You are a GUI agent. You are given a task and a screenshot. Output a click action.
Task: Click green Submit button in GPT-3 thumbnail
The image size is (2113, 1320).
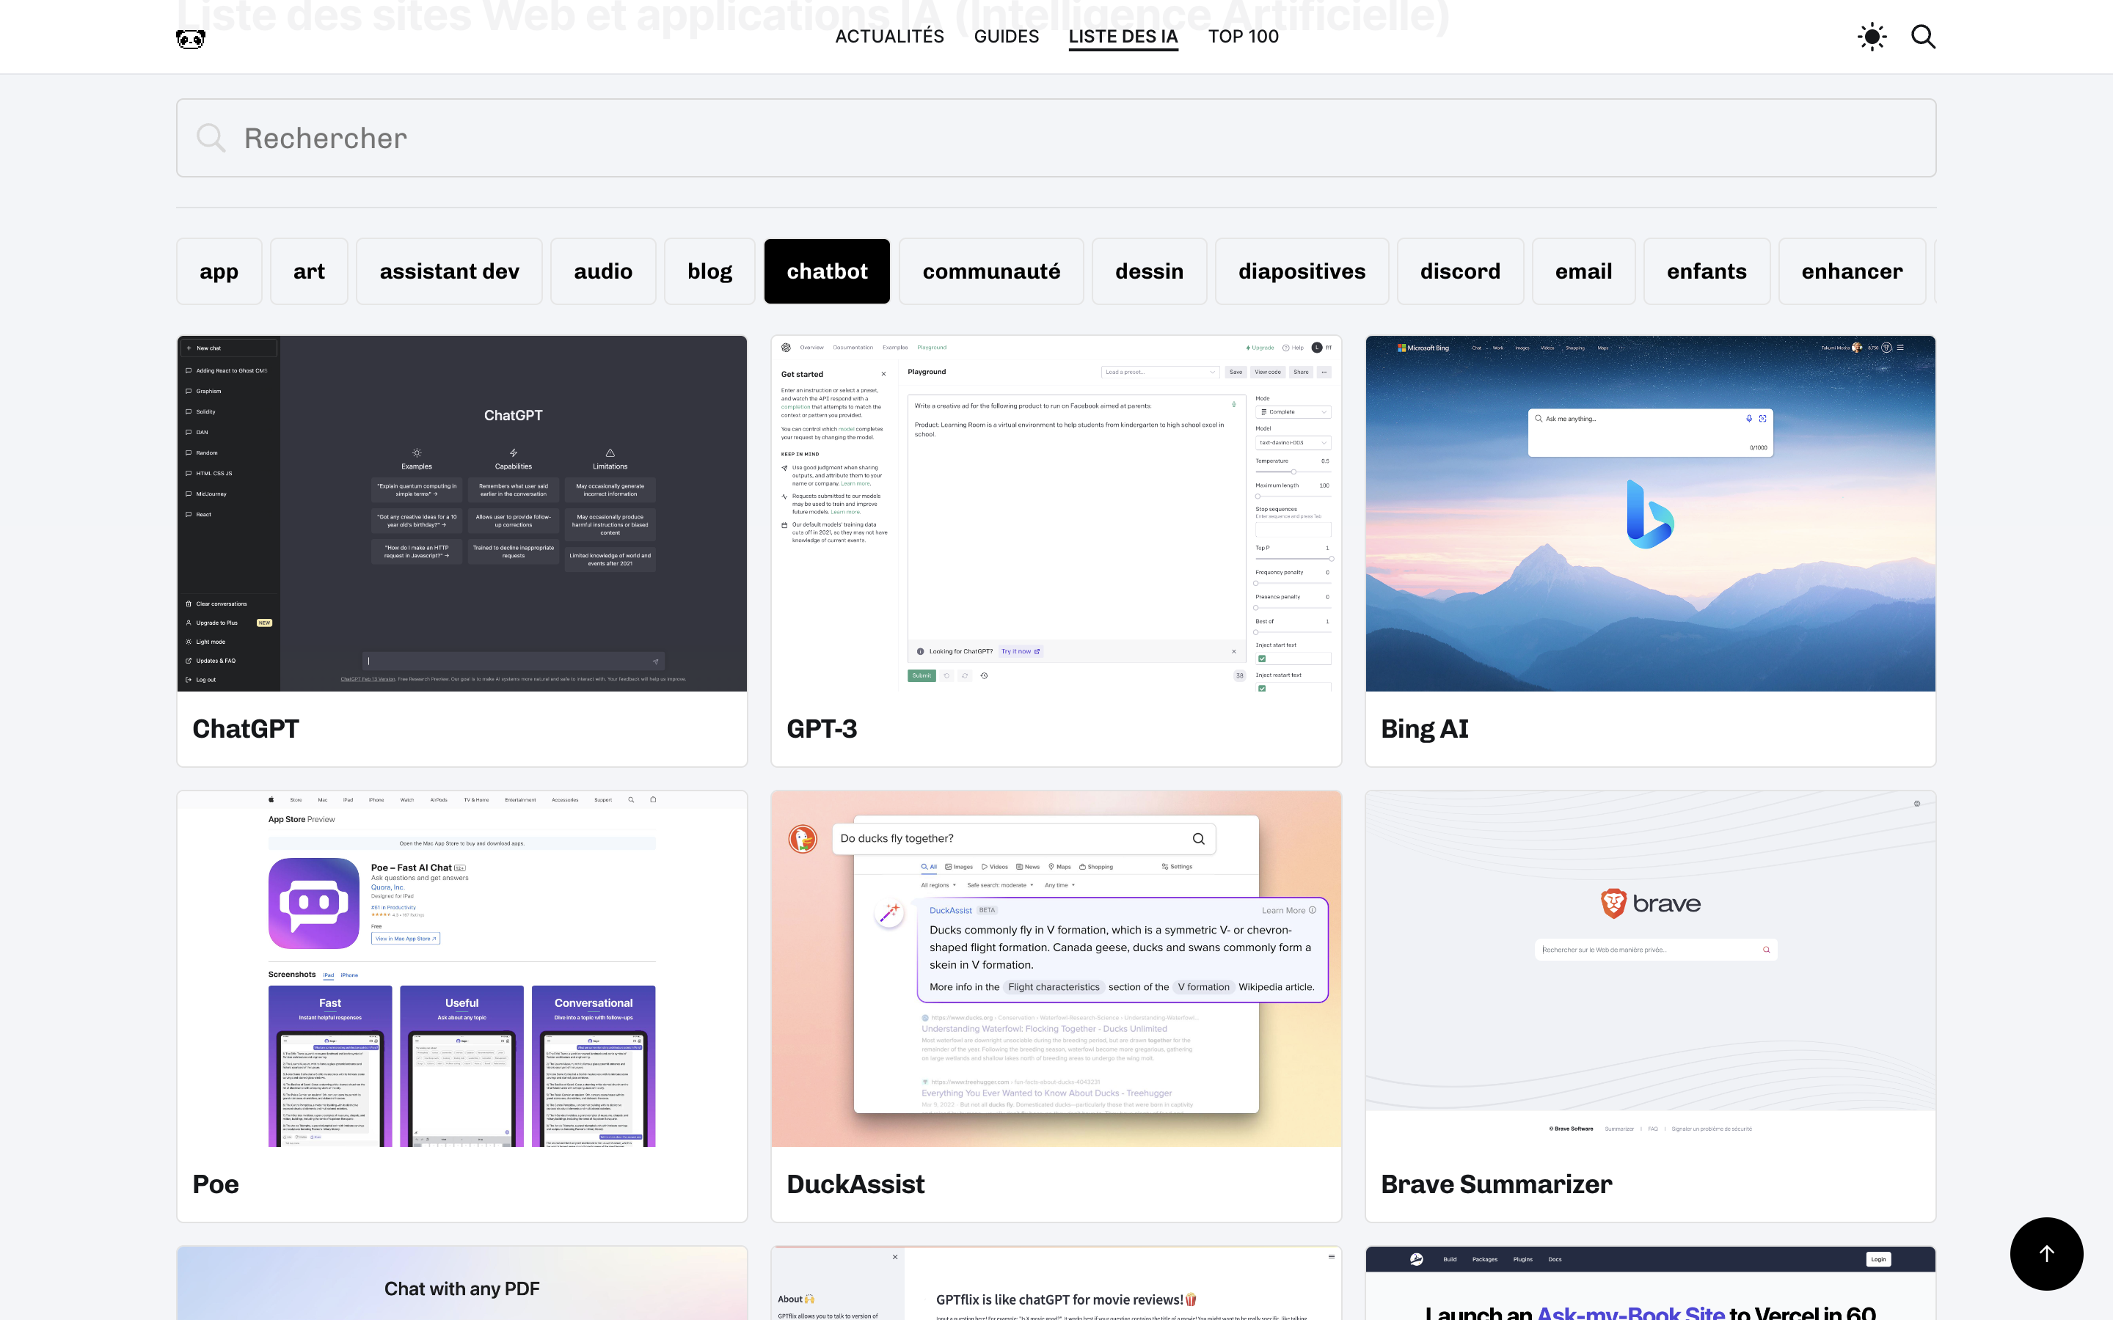[922, 675]
